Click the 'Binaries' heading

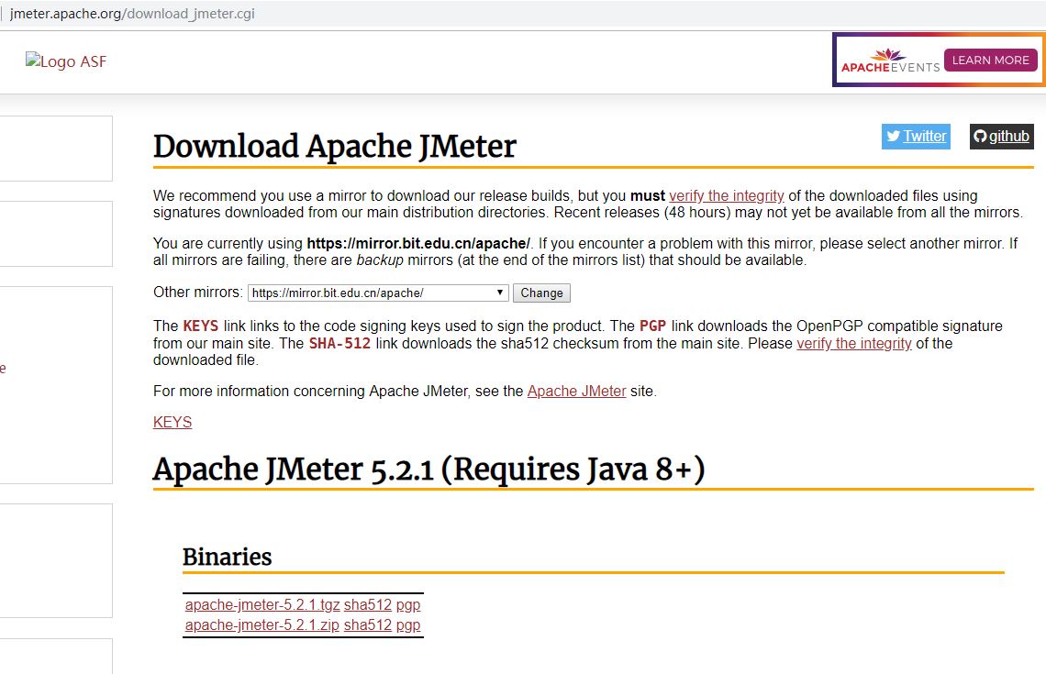[x=227, y=557]
